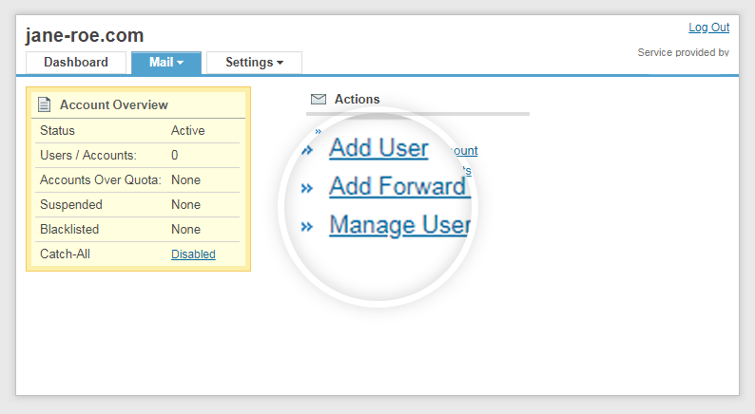Click the double-chevron bullet before Manage User
The width and height of the screenshot is (755, 414).
[x=307, y=227]
